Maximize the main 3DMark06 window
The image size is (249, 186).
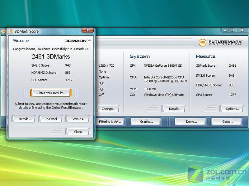pos(232,30)
